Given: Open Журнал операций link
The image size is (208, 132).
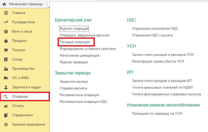Looking at the screenshot, I should 74,29.
